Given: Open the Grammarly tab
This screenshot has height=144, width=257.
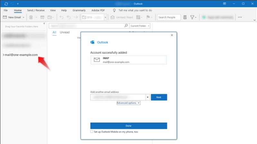Looking at the screenshot, I should pos(79,10).
